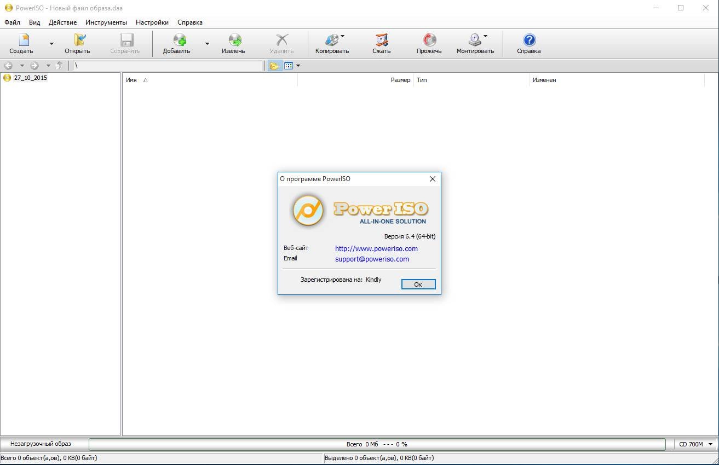
Task: Click the Создать toolbar icon
Action: tap(24, 40)
